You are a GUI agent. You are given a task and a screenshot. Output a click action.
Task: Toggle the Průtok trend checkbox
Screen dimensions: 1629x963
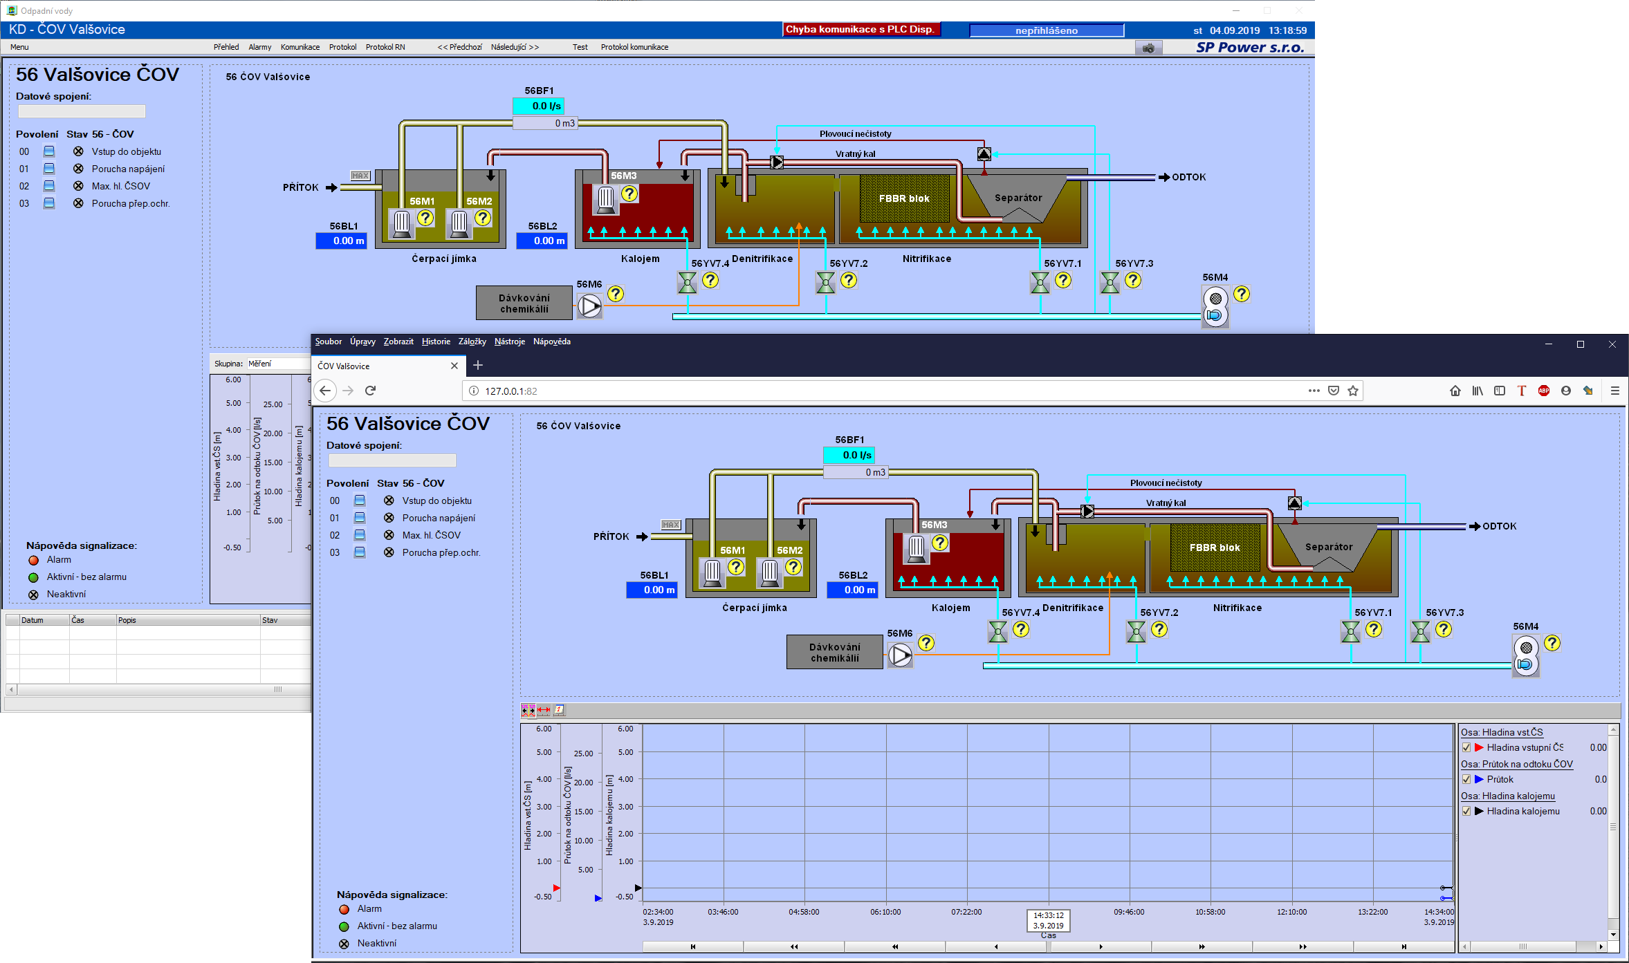(x=1466, y=779)
